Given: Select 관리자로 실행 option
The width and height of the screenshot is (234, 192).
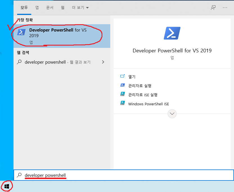Looking at the screenshot, I should click(140, 86).
